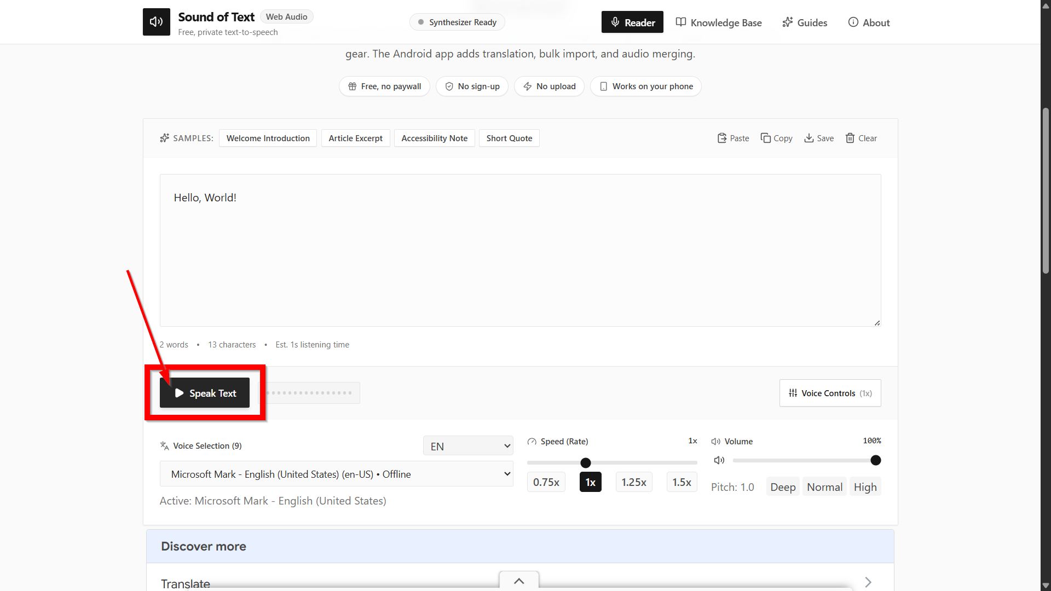Click the audio waveform progress bar
This screenshot has height=591, width=1051.
(x=309, y=393)
